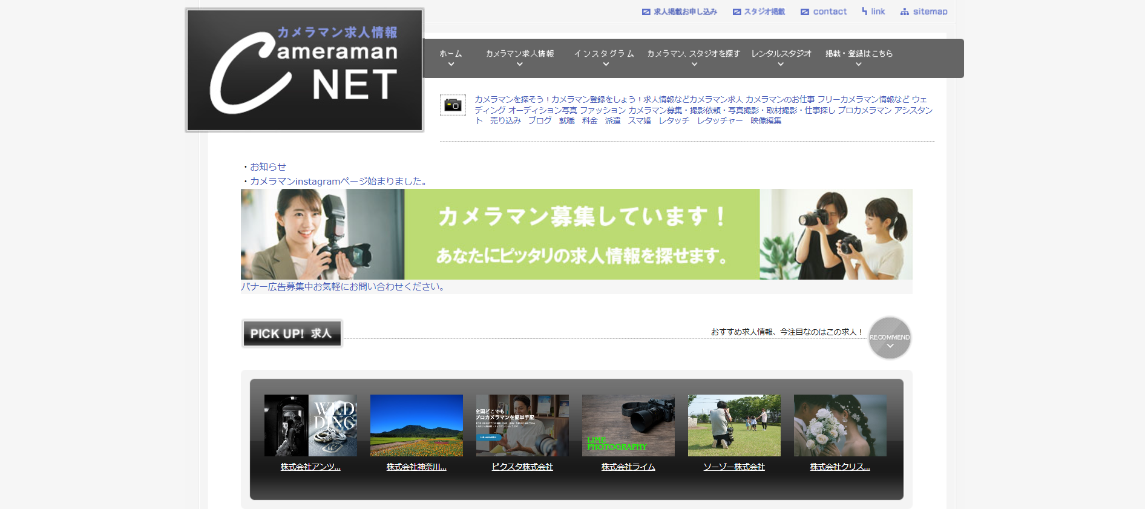Click the sitemap tree icon
This screenshot has width=1145, height=509.
click(904, 12)
